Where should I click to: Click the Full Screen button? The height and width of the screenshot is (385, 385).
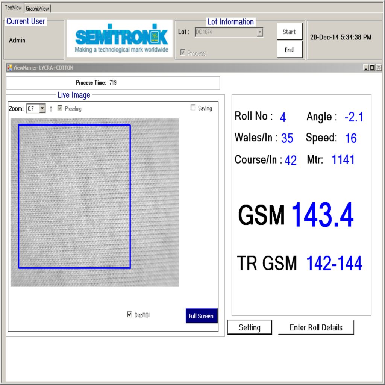point(201,316)
